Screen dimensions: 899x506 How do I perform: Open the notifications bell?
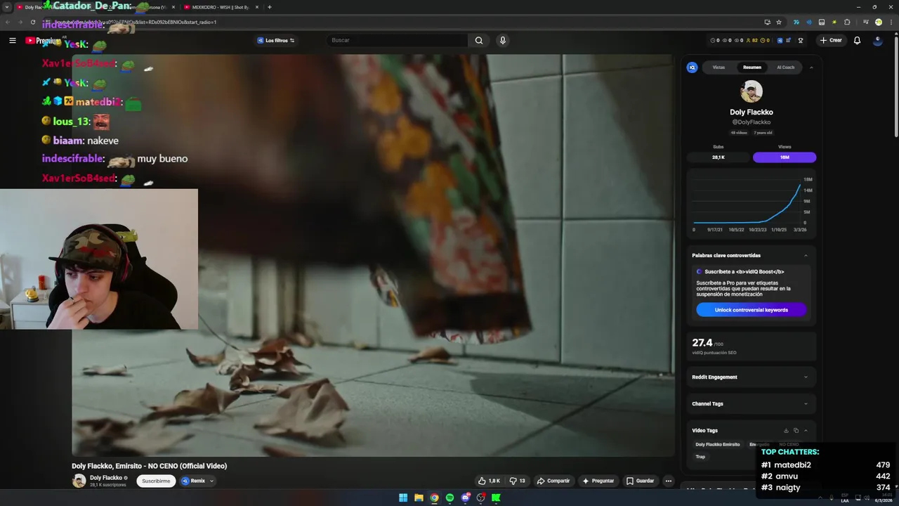857,40
